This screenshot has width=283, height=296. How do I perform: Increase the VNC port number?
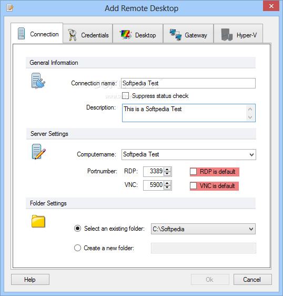tap(167, 183)
